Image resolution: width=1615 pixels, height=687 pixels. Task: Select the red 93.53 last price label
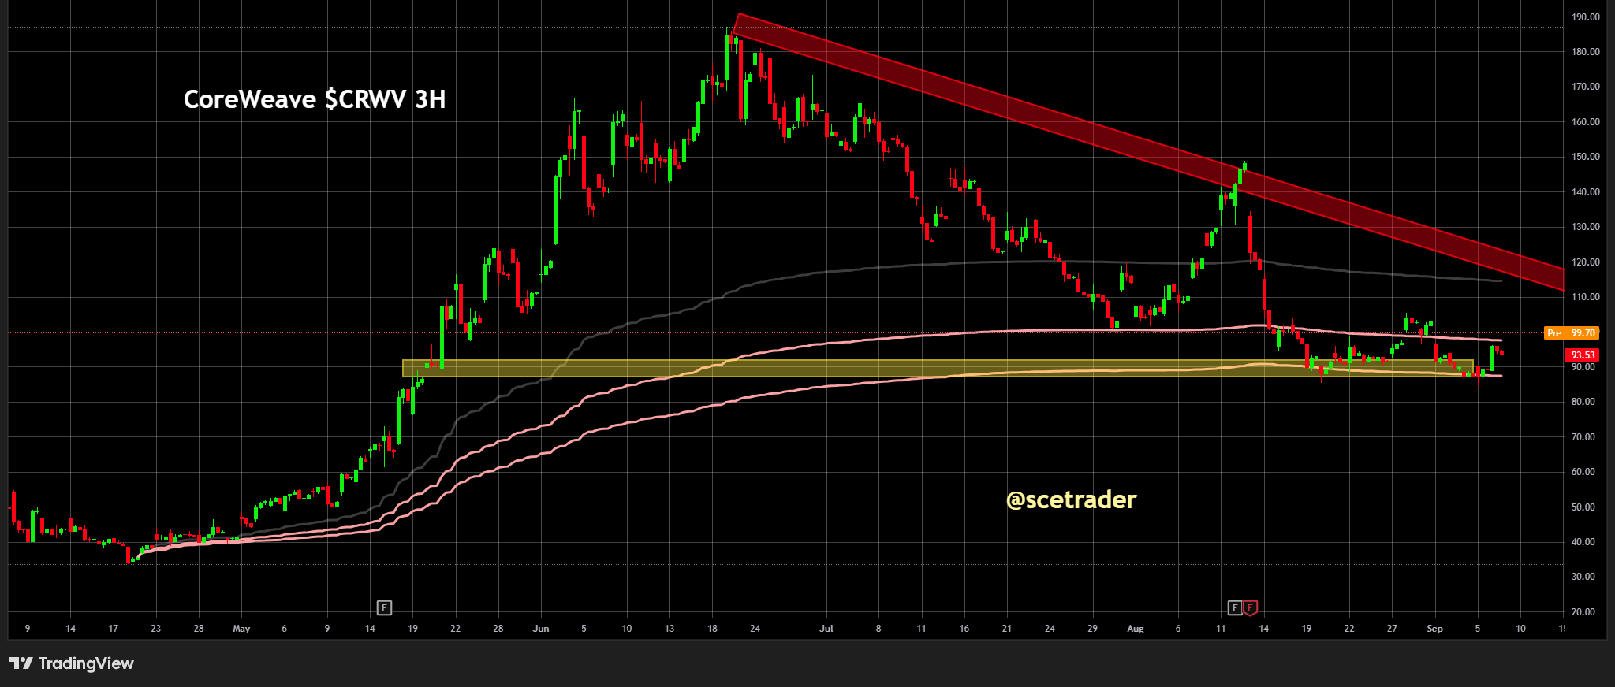tap(1583, 355)
